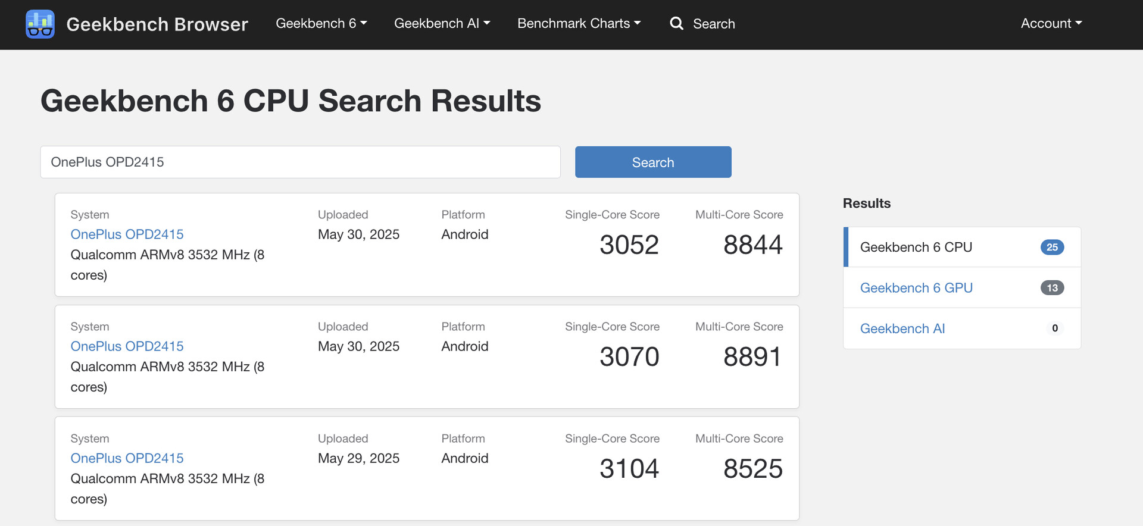Switch to Geekbench 6 GPU results
Viewport: 1143px width, 526px height.
[x=916, y=288]
